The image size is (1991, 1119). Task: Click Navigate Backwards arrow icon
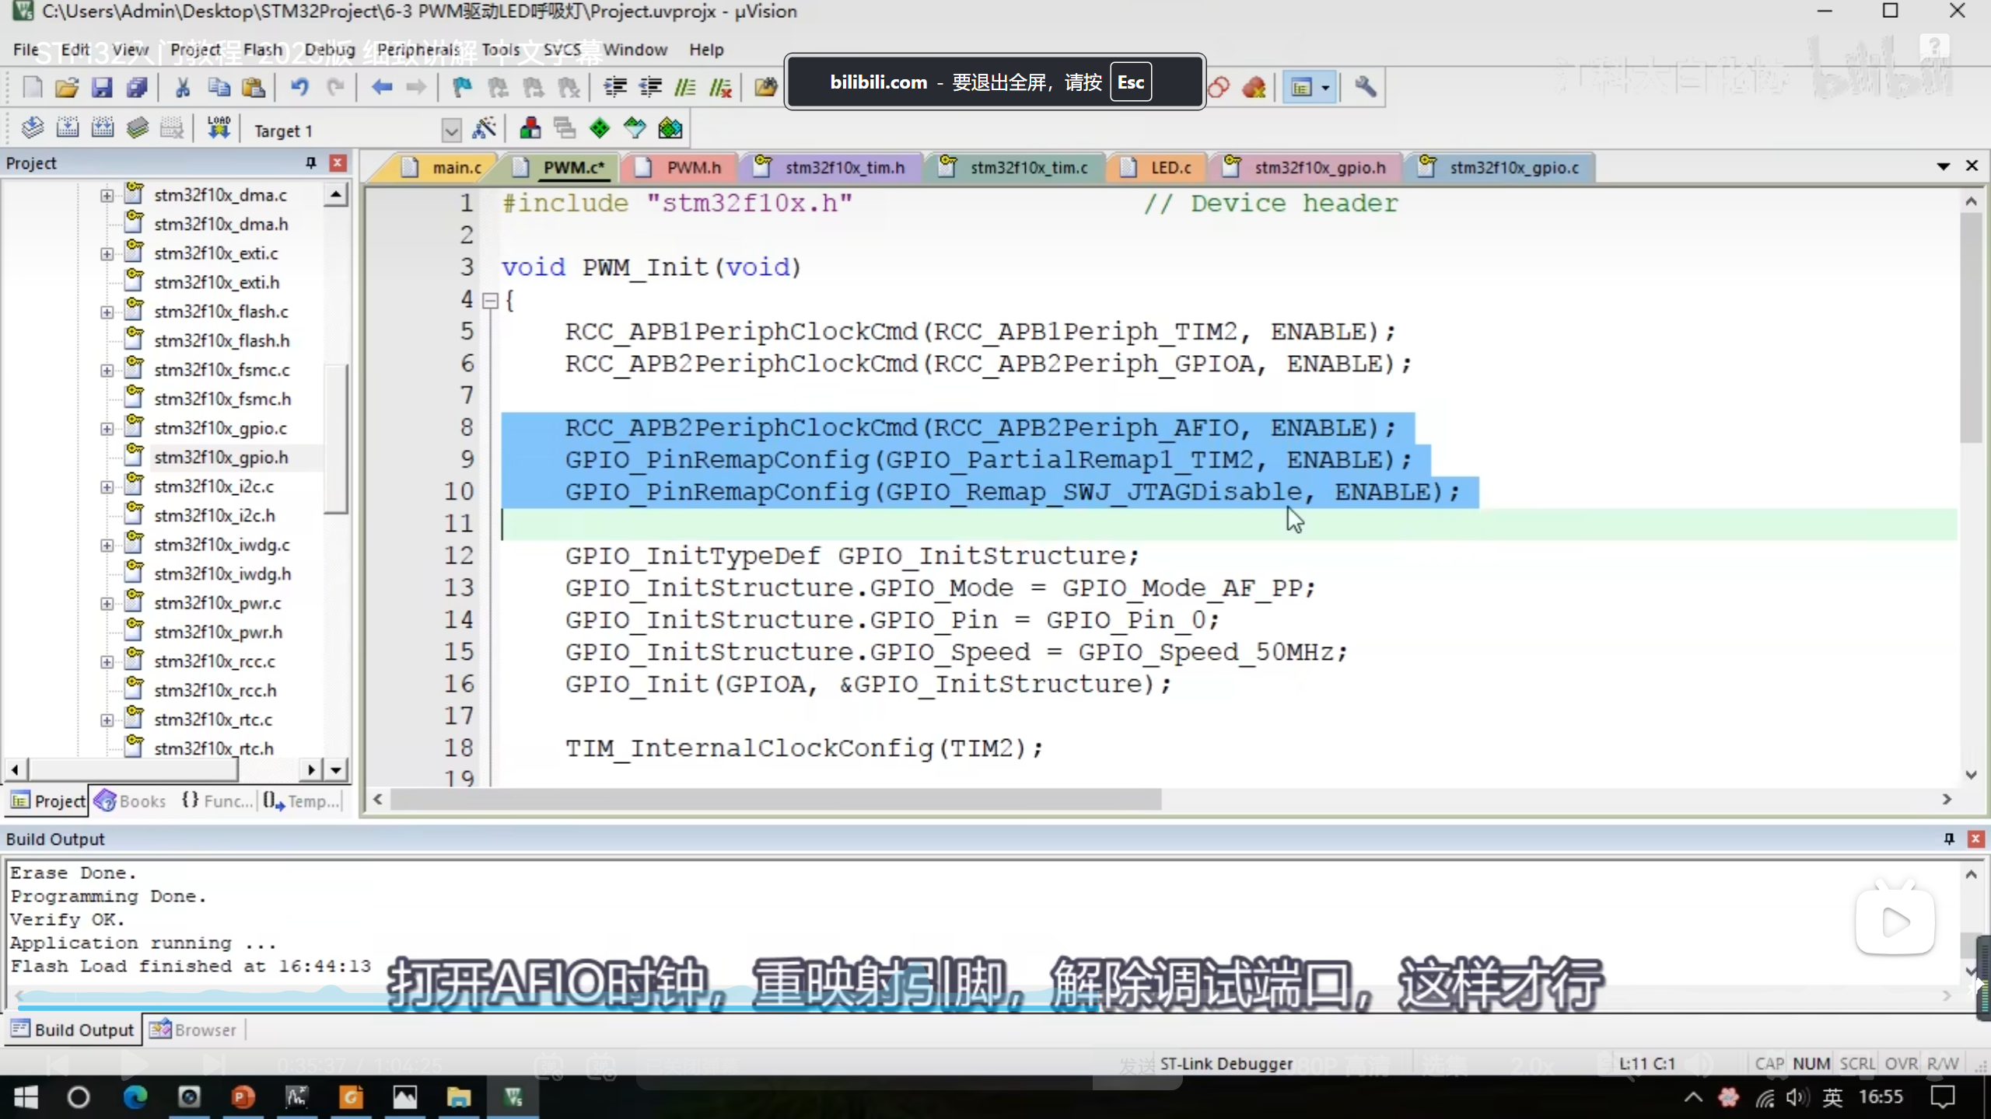[381, 87]
